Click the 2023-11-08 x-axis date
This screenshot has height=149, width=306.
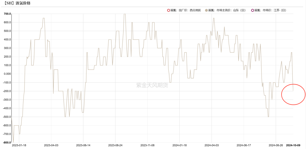(148, 146)
